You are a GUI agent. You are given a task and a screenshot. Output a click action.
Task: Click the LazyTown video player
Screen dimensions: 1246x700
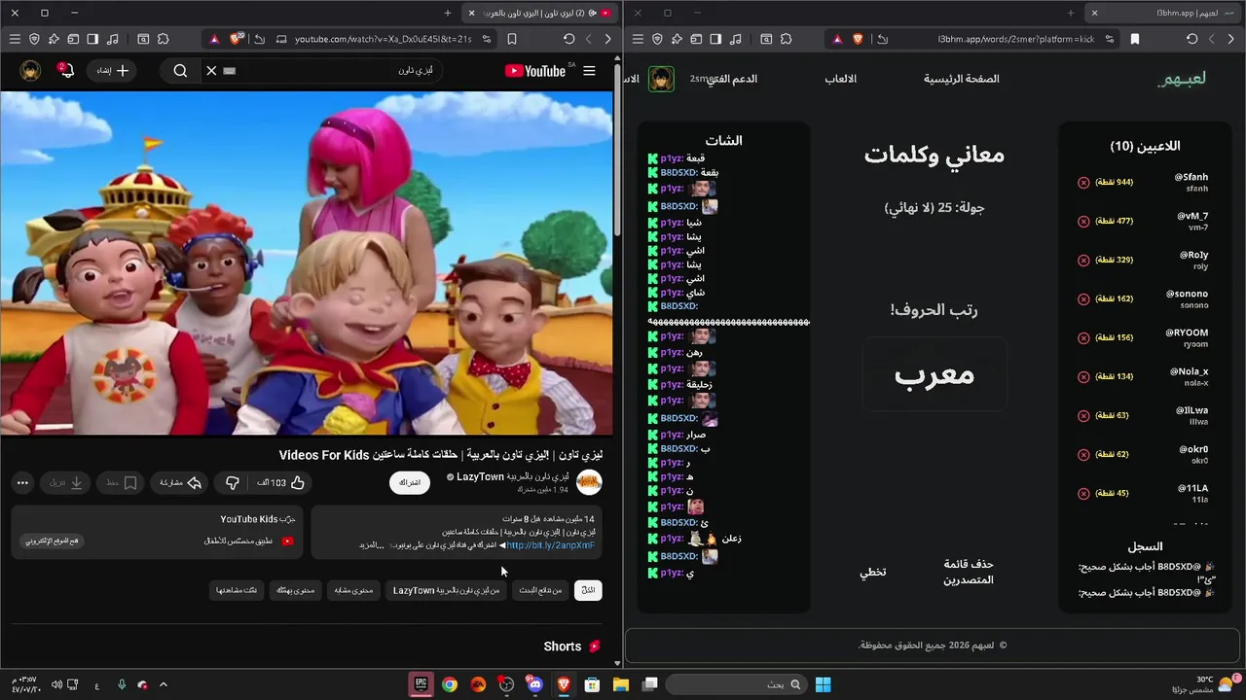pyautogui.click(x=307, y=262)
